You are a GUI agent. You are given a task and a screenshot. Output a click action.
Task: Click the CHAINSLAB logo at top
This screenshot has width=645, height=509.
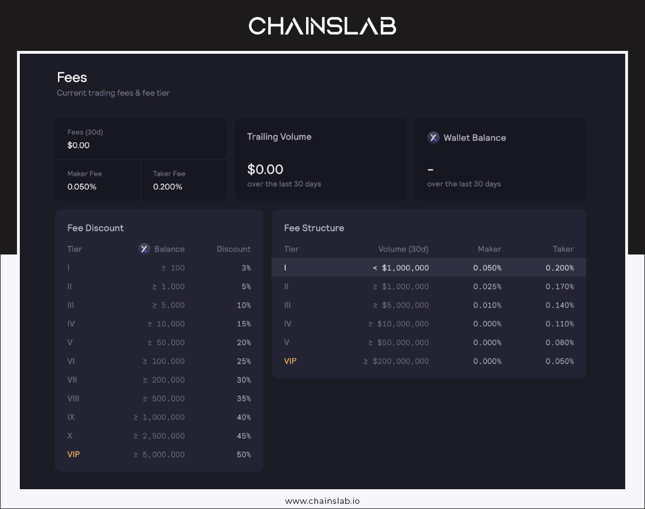[x=322, y=26]
